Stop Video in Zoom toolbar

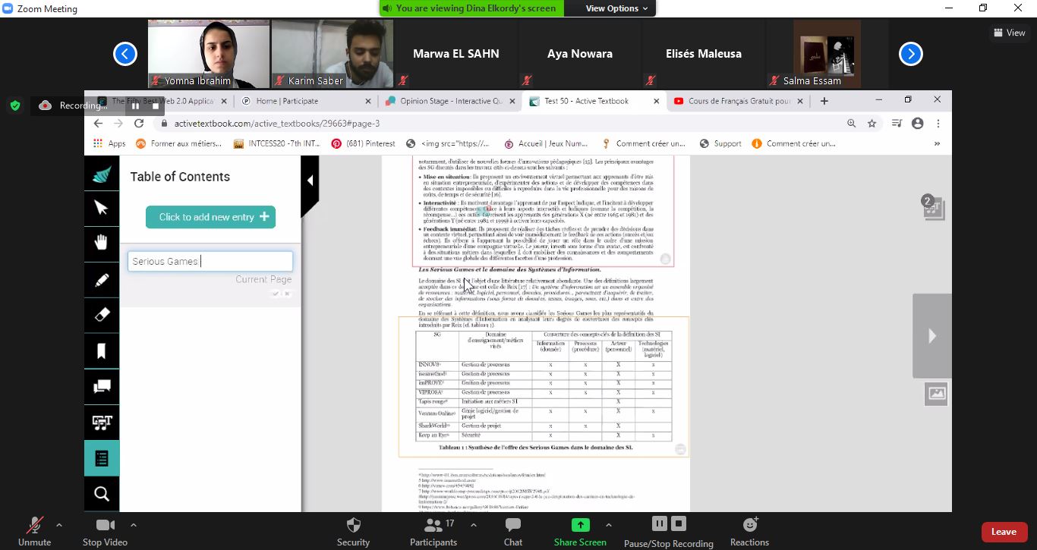(105, 530)
